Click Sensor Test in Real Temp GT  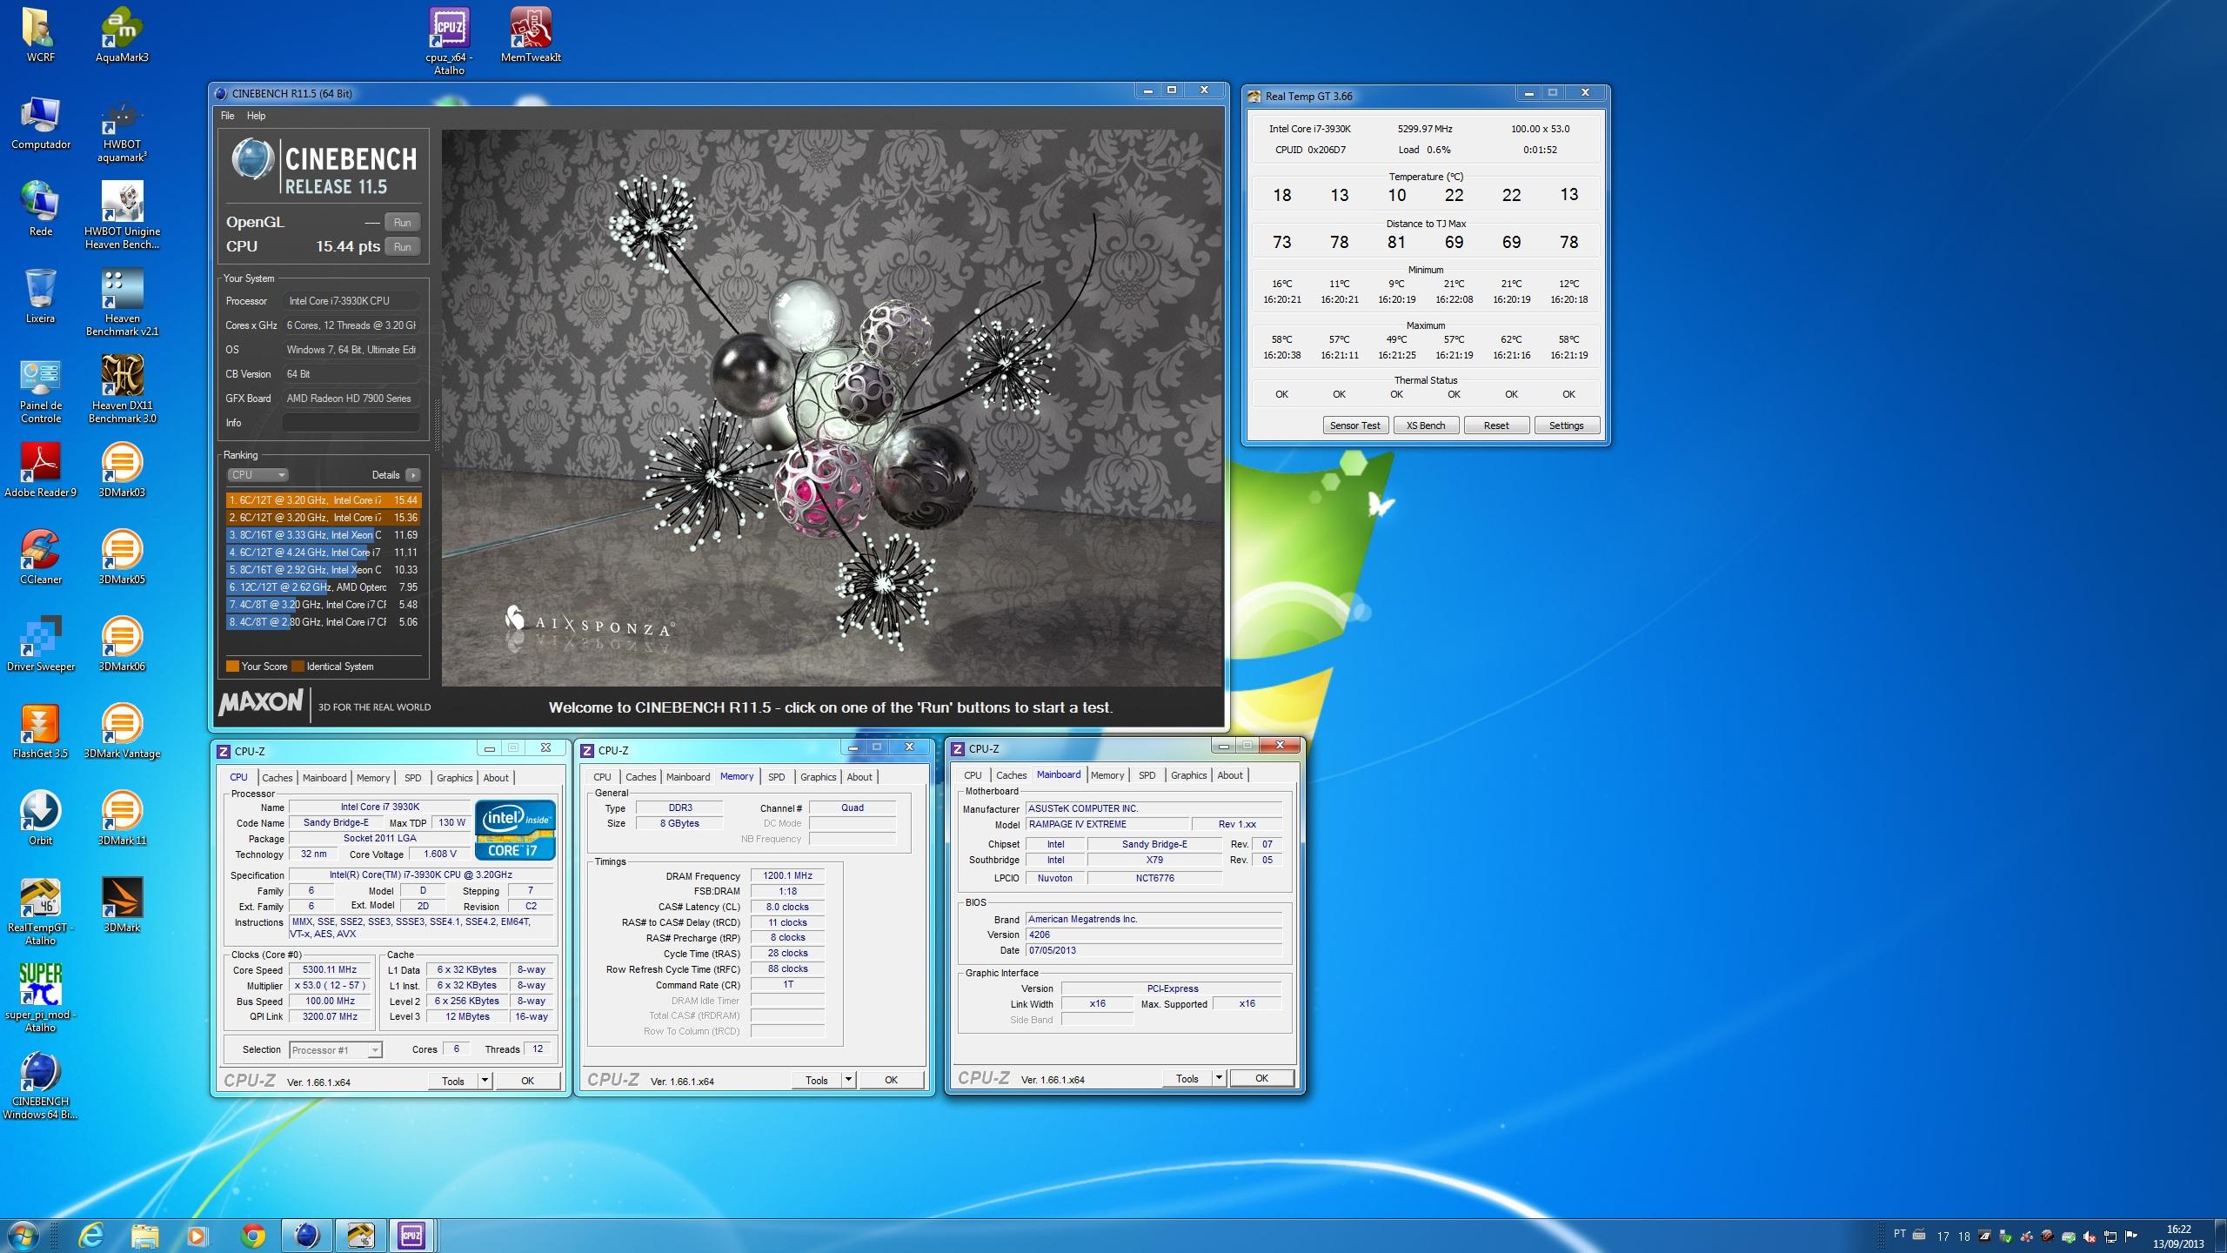point(1354,425)
